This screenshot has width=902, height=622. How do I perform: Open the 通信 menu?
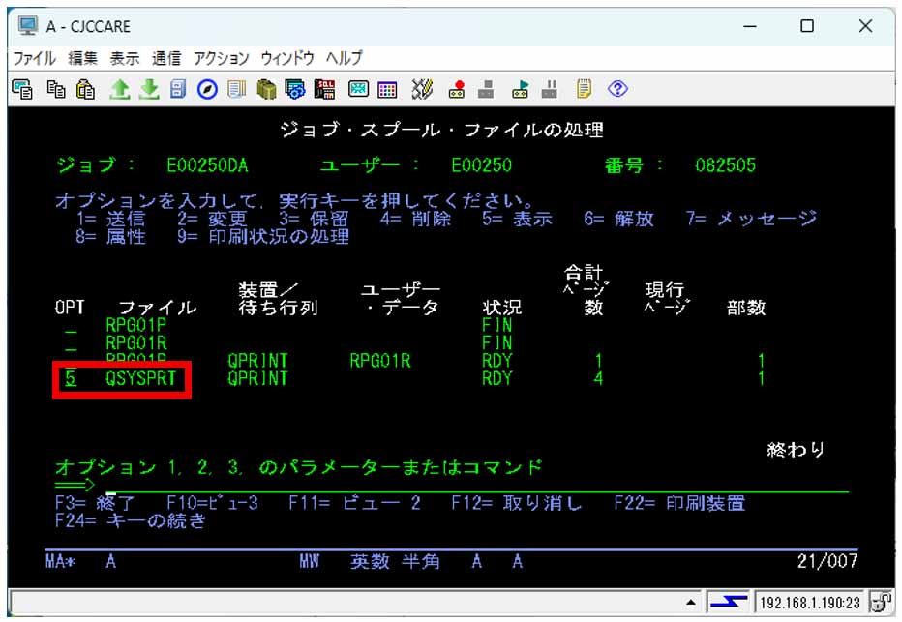tap(165, 58)
